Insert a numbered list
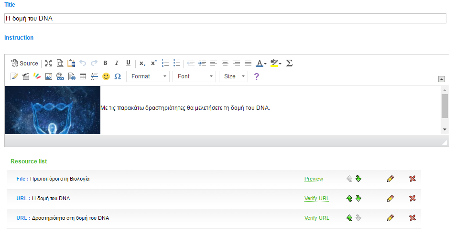The image size is (455, 236). (165, 63)
